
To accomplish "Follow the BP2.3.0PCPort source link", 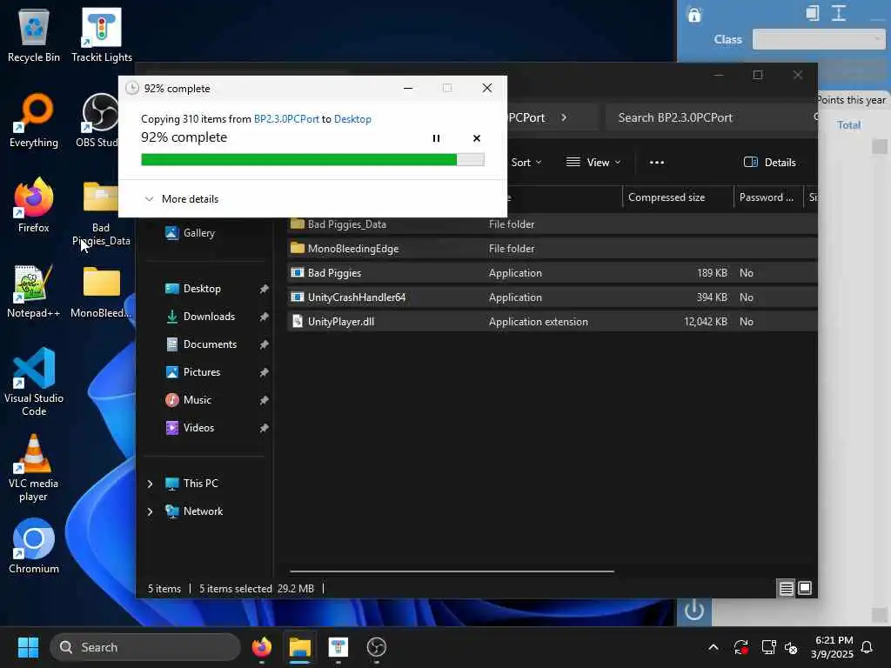I will tap(286, 118).
